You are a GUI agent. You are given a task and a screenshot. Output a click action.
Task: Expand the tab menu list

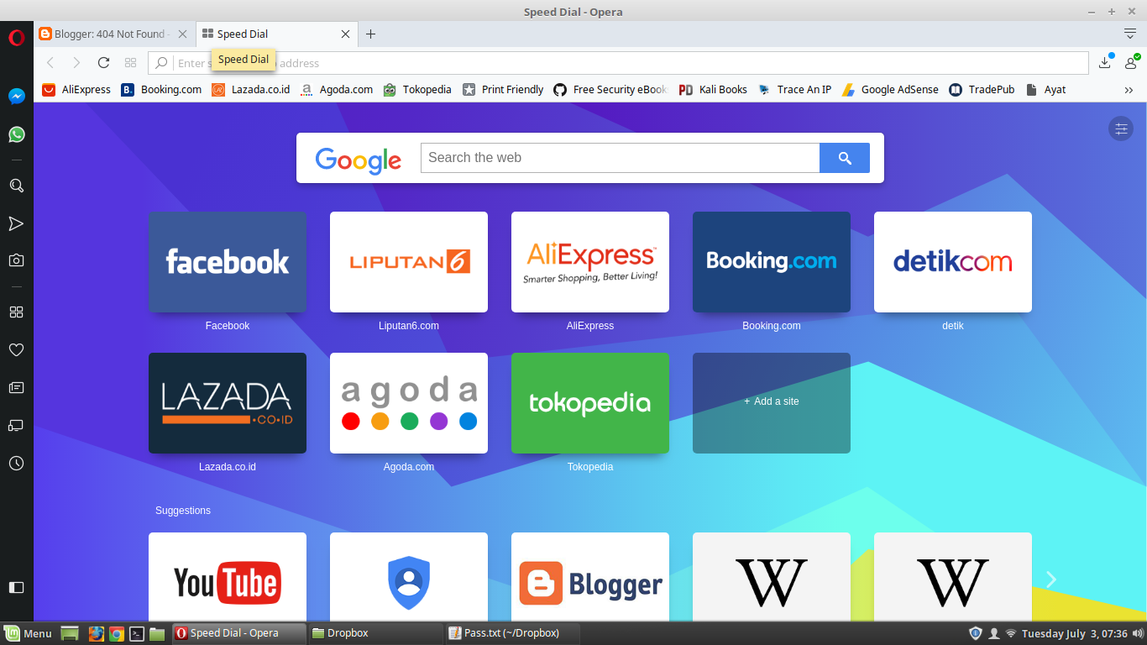pyautogui.click(x=1130, y=34)
